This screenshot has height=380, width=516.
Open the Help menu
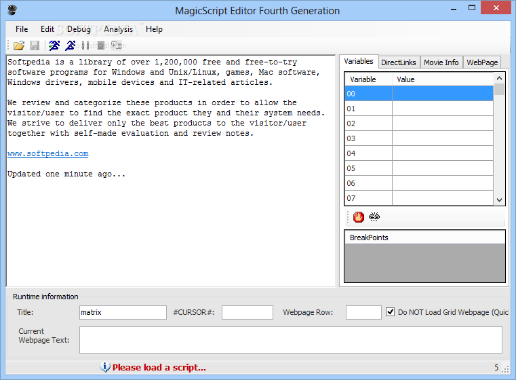pos(154,29)
